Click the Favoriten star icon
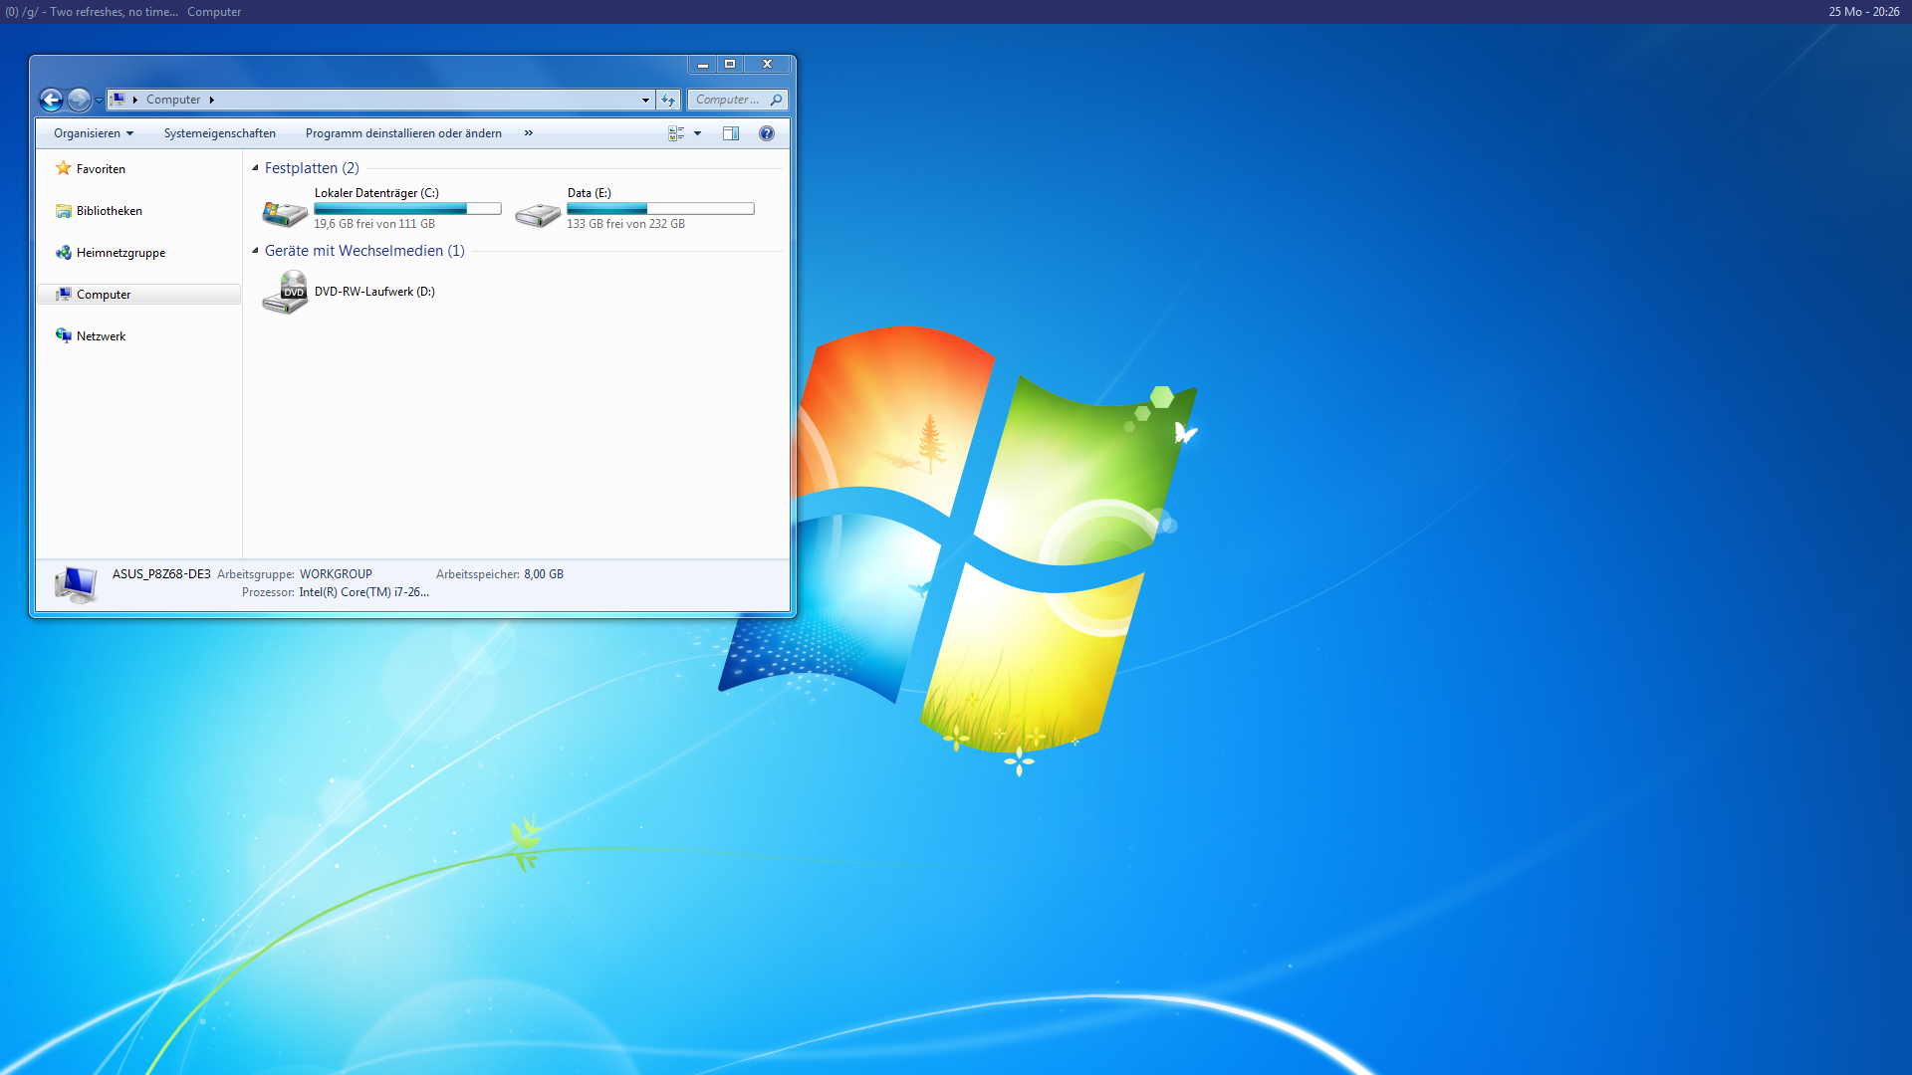 click(64, 168)
